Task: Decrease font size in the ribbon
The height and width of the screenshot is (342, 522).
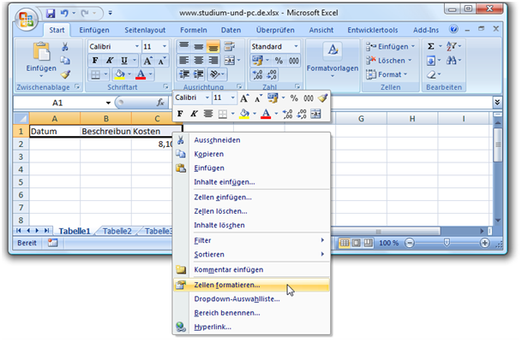Action: 162,61
